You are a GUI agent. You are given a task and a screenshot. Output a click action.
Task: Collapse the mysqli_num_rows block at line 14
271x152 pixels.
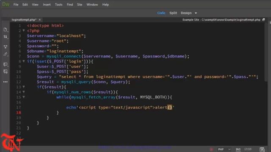coord(24,92)
